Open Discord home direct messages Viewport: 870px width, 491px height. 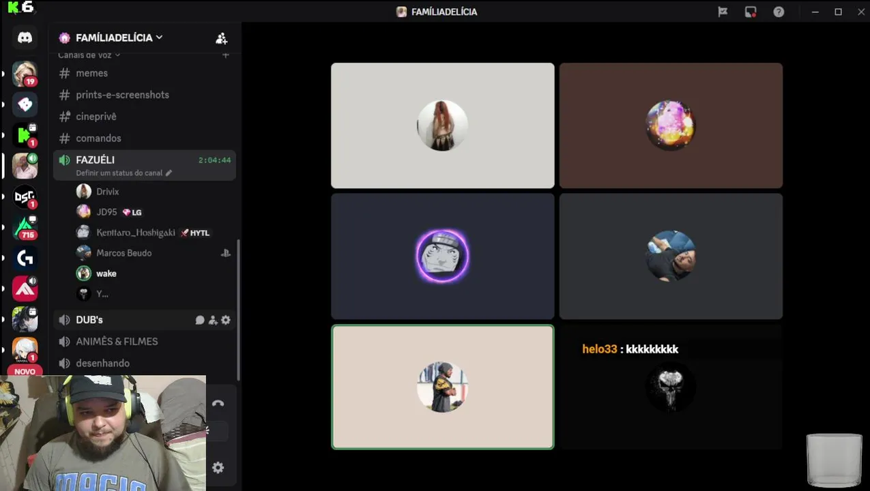tap(25, 38)
